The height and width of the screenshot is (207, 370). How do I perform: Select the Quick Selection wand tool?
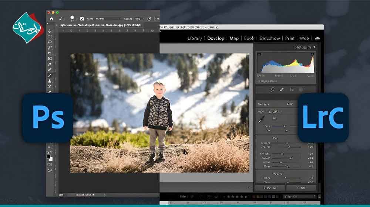pos(50,48)
